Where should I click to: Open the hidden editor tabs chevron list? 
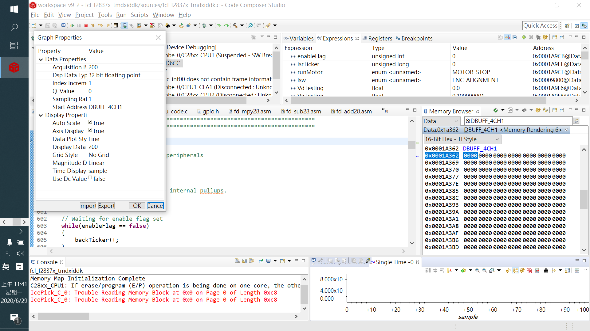tap(385, 110)
